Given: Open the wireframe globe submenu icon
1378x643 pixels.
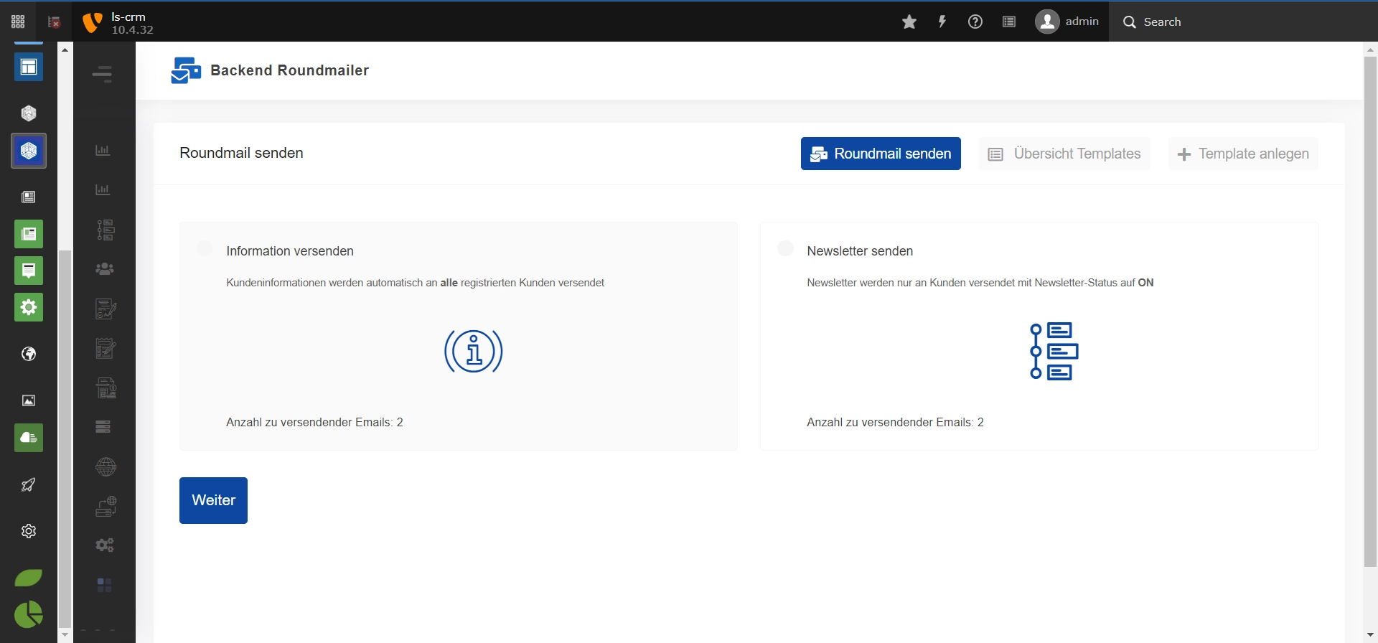Looking at the screenshot, I should [x=106, y=466].
